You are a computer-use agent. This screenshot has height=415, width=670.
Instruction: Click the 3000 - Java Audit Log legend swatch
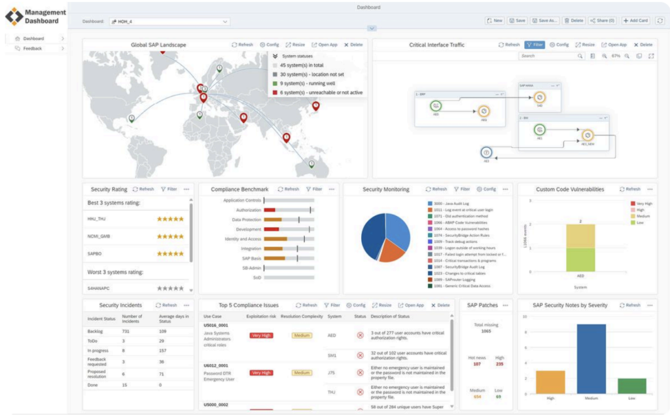click(x=430, y=204)
